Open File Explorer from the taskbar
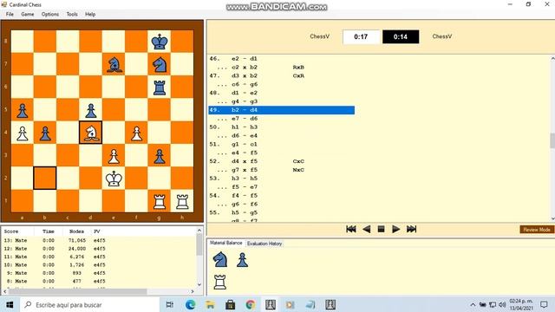 pyautogui.click(x=210, y=304)
